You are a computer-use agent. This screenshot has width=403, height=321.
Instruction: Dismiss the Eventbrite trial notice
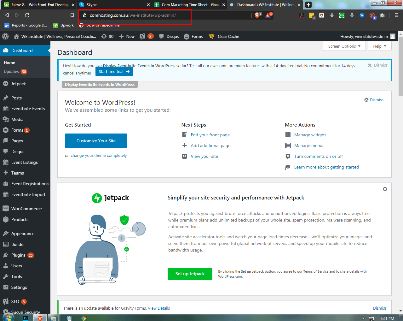(377, 65)
